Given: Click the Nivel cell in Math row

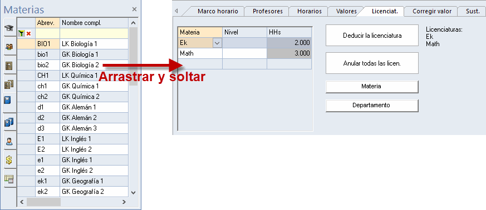Looking at the screenshot, I should pos(244,53).
